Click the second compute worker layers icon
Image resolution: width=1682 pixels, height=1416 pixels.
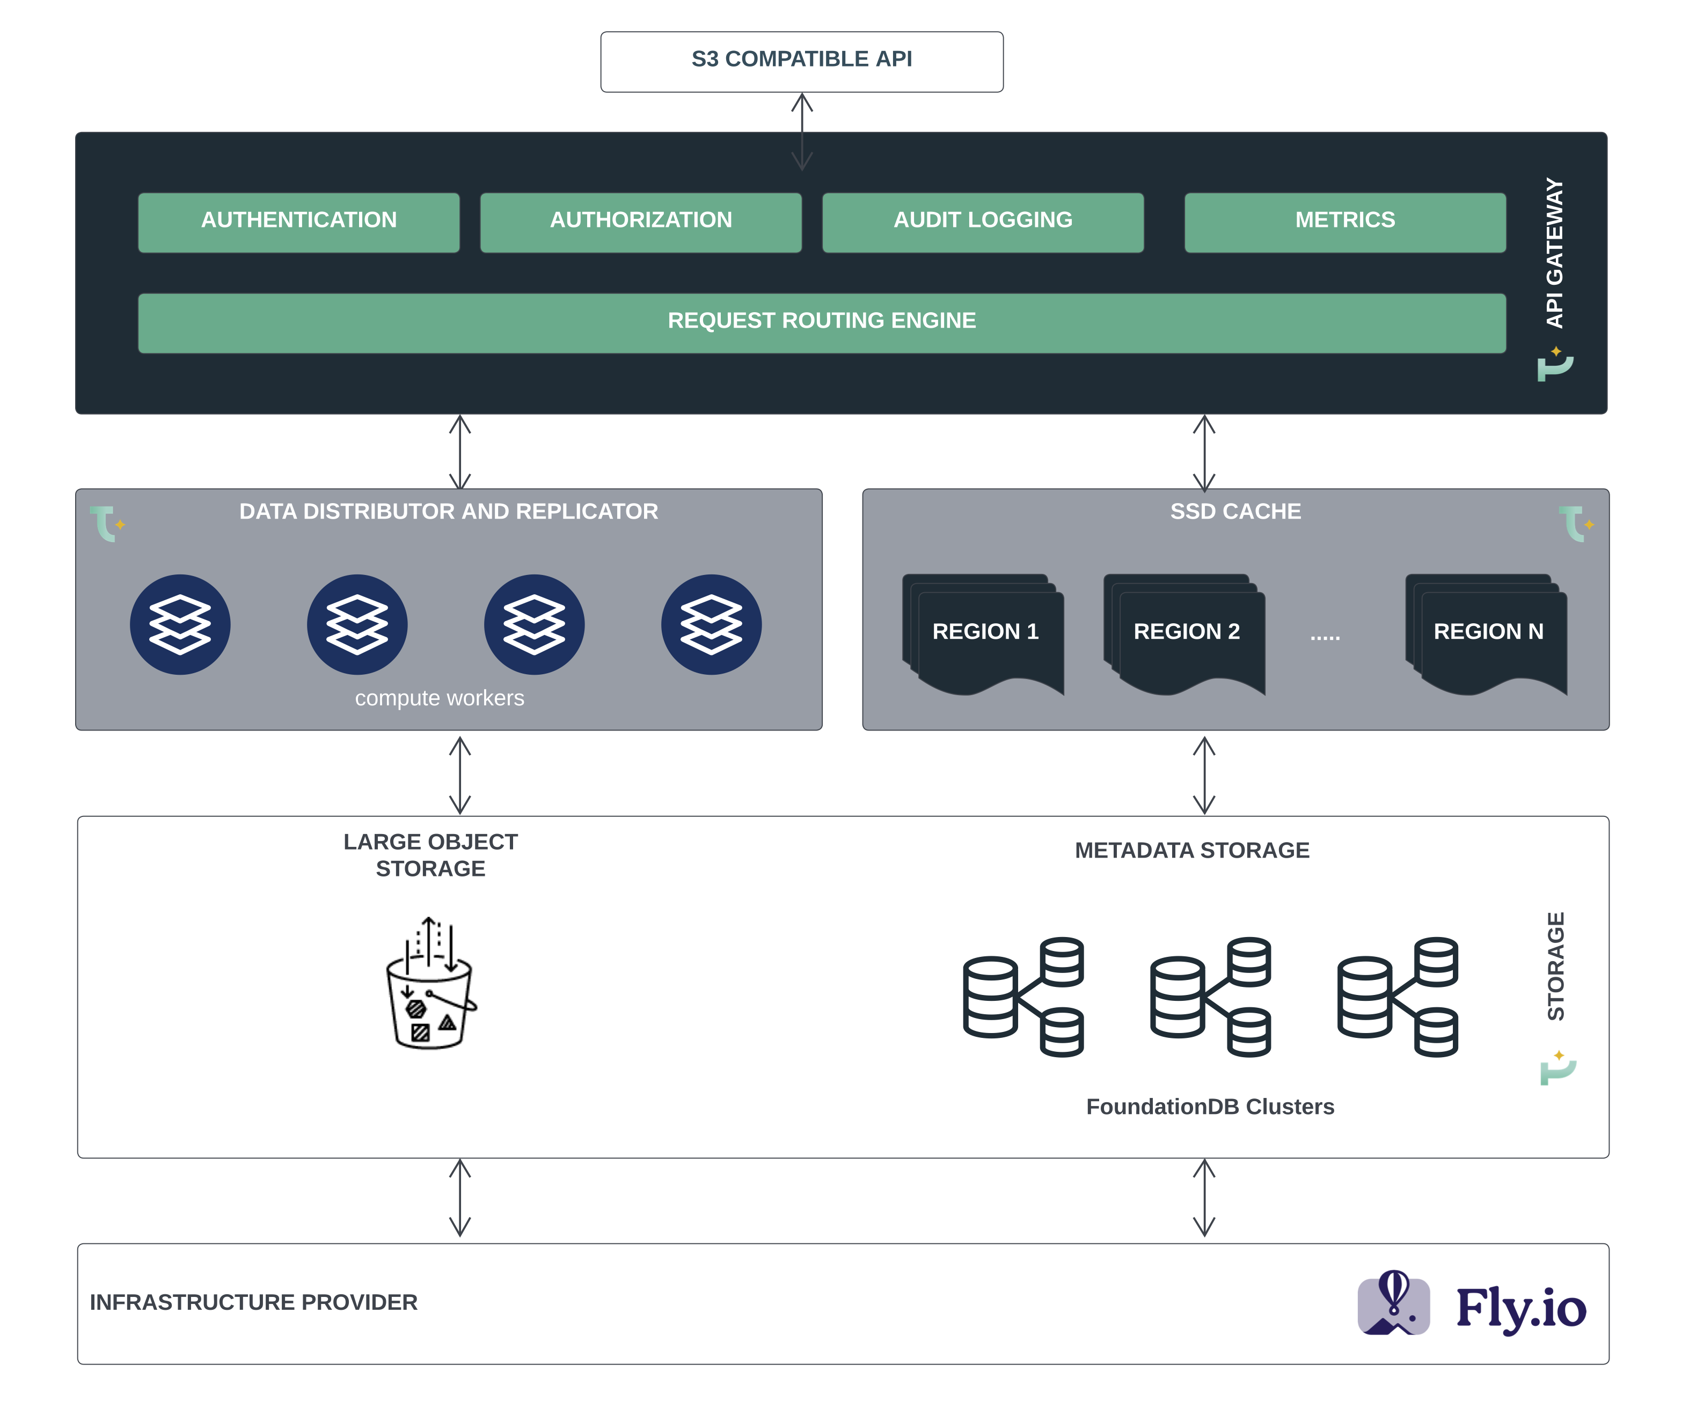point(357,624)
